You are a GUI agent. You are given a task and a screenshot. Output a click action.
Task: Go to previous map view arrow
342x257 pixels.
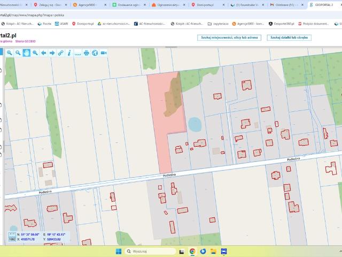pos(44,52)
